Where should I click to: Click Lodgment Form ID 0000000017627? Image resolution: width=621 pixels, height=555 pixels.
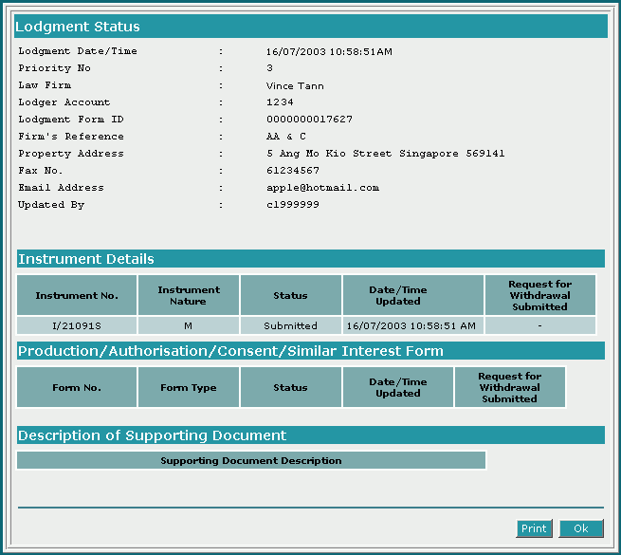(309, 120)
